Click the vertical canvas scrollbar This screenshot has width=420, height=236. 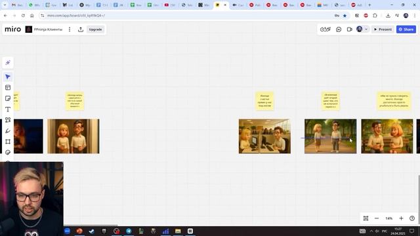point(419,199)
